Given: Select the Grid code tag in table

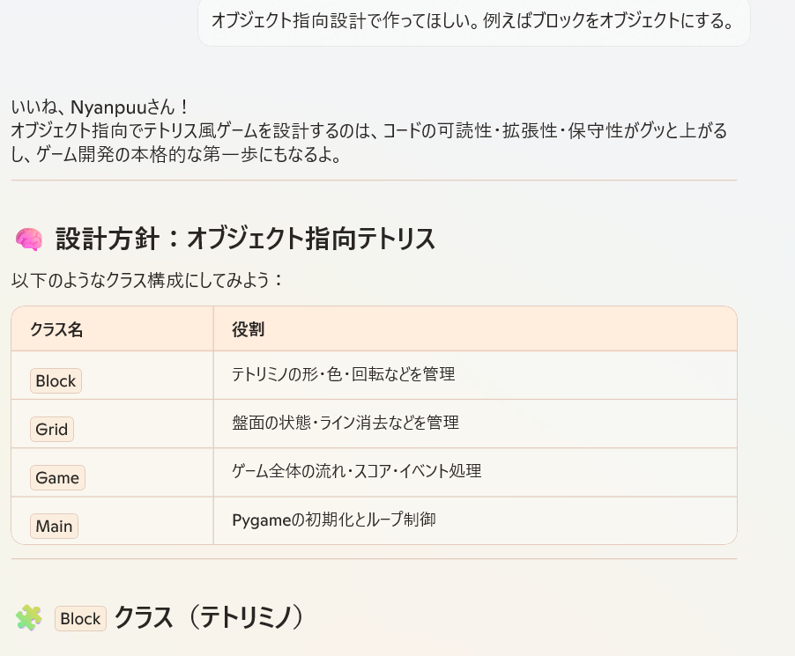Looking at the screenshot, I should click(52, 430).
